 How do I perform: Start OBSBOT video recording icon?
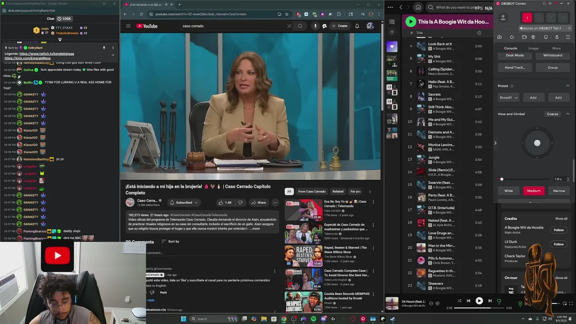(x=524, y=37)
